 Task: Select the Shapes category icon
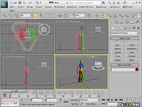[x=117, y=28]
